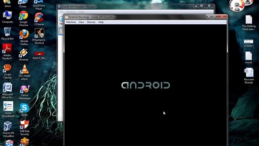Select the CCleaner desktop icon
The height and width of the screenshot is (146, 259).
[x=39, y=19]
